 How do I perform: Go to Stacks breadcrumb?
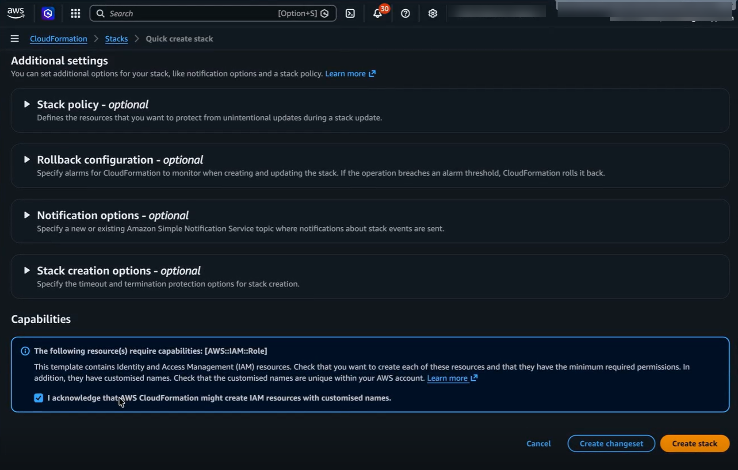pos(116,38)
